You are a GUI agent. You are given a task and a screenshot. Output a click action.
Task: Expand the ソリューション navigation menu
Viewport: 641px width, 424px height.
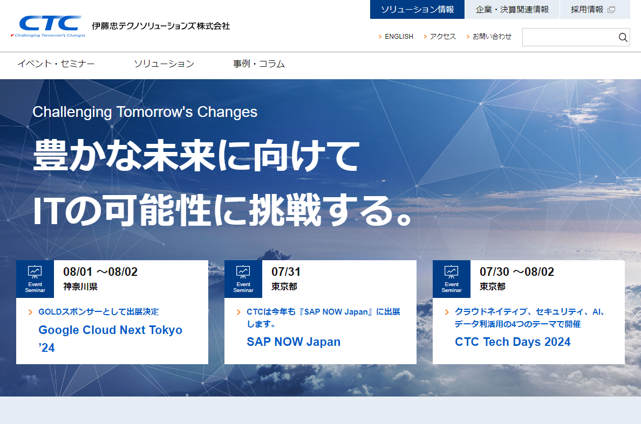[x=164, y=64]
